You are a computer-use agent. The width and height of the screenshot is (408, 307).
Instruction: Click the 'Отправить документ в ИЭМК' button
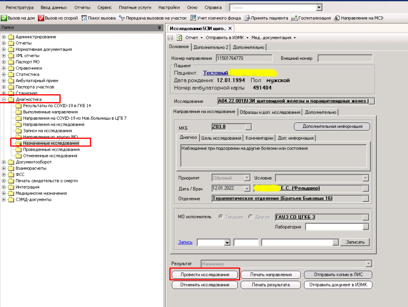point(338,285)
